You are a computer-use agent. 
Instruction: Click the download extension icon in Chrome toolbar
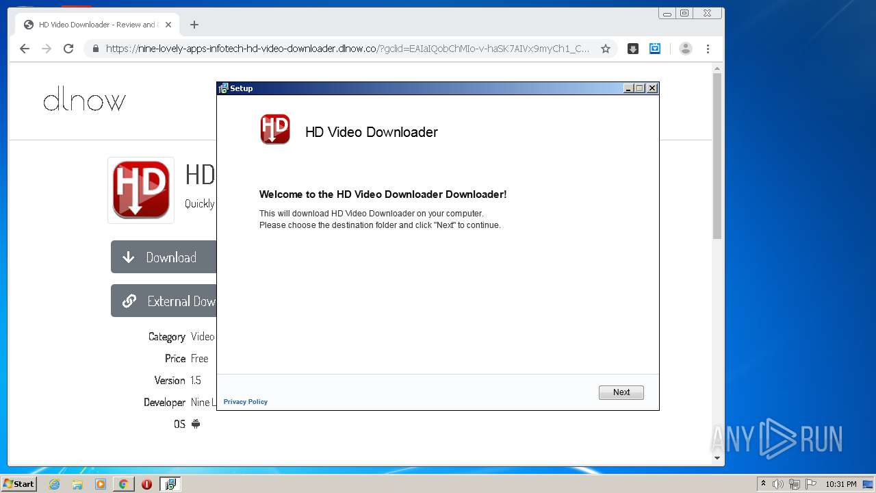click(x=633, y=49)
